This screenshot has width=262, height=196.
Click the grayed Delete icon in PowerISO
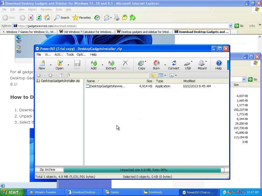point(125,65)
